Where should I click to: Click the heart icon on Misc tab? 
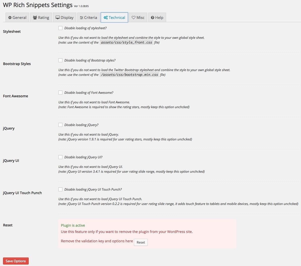click(x=133, y=17)
